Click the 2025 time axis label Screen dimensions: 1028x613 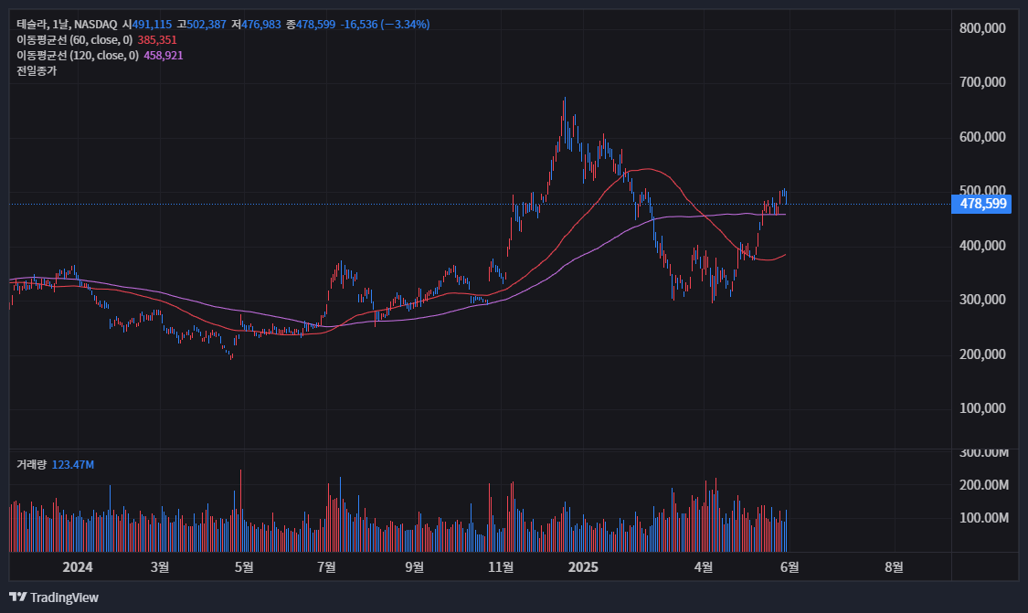[x=583, y=567]
